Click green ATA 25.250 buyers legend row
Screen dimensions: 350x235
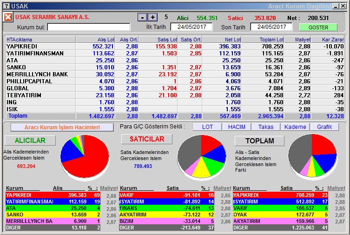(53, 208)
